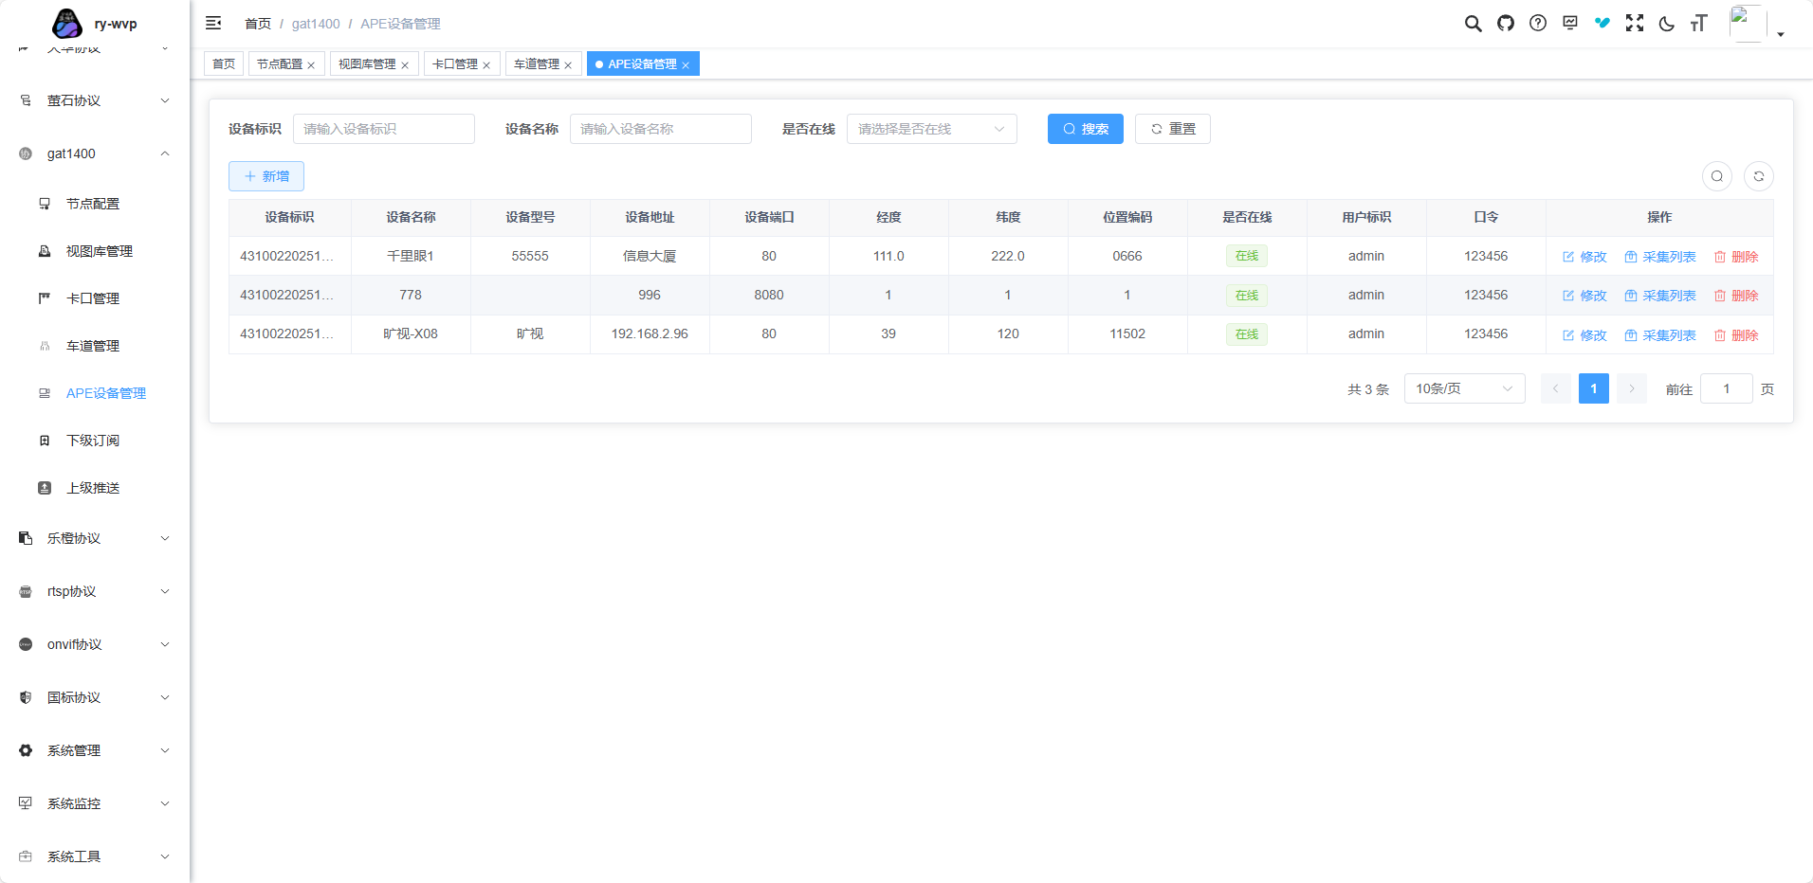Switch to the 卡口管理 tab
1813x883 pixels.
[x=455, y=64]
